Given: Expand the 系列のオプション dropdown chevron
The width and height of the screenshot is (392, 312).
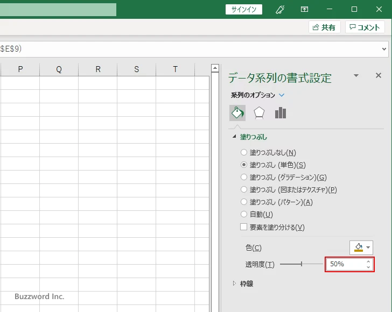Looking at the screenshot, I should pos(282,95).
